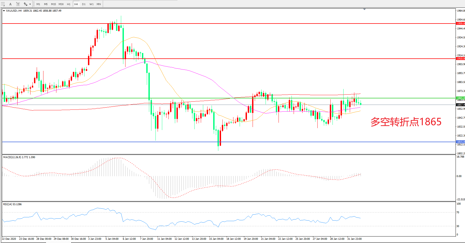Switch chart to M15 timeframe
Image resolution: width=465 pixels, height=243 pixels.
[x=53, y=4]
